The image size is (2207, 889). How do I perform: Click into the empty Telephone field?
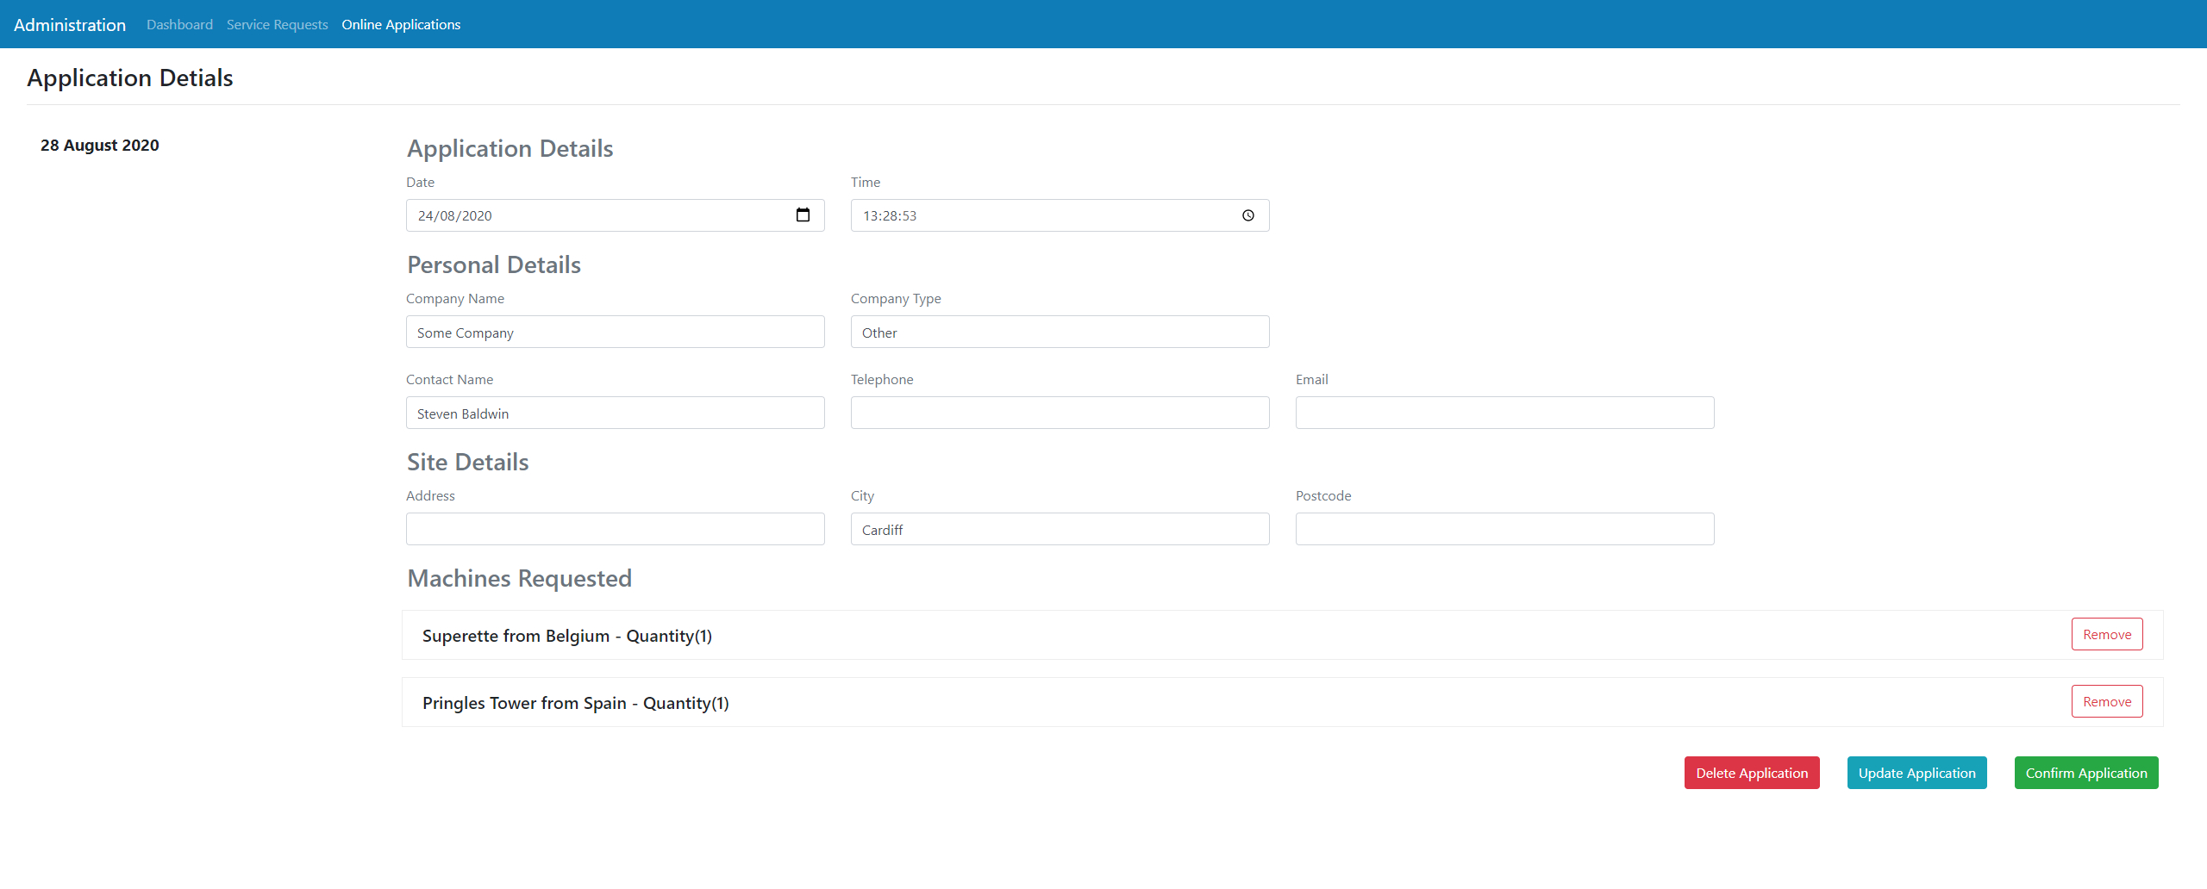coord(1060,413)
